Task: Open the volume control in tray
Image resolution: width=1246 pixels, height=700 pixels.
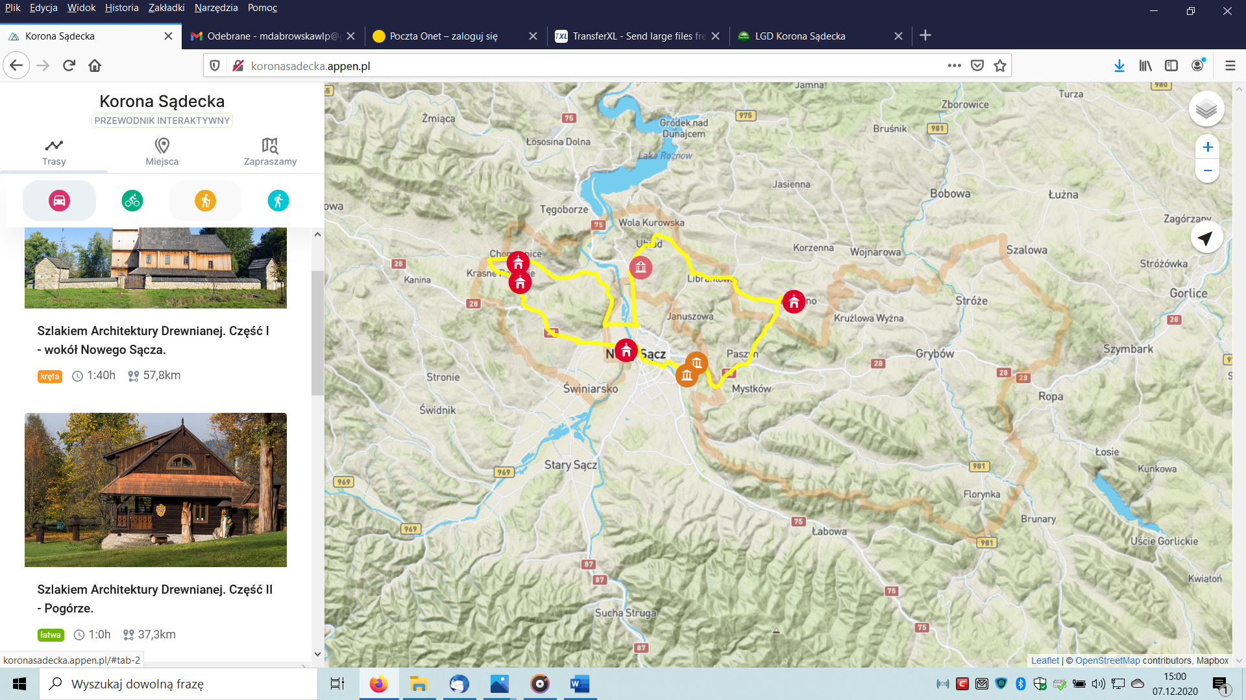Action: click(1098, 684)
